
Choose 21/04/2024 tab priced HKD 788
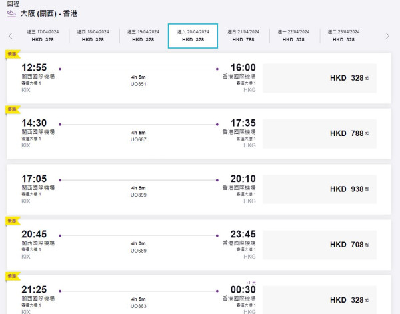click(243, 36)
